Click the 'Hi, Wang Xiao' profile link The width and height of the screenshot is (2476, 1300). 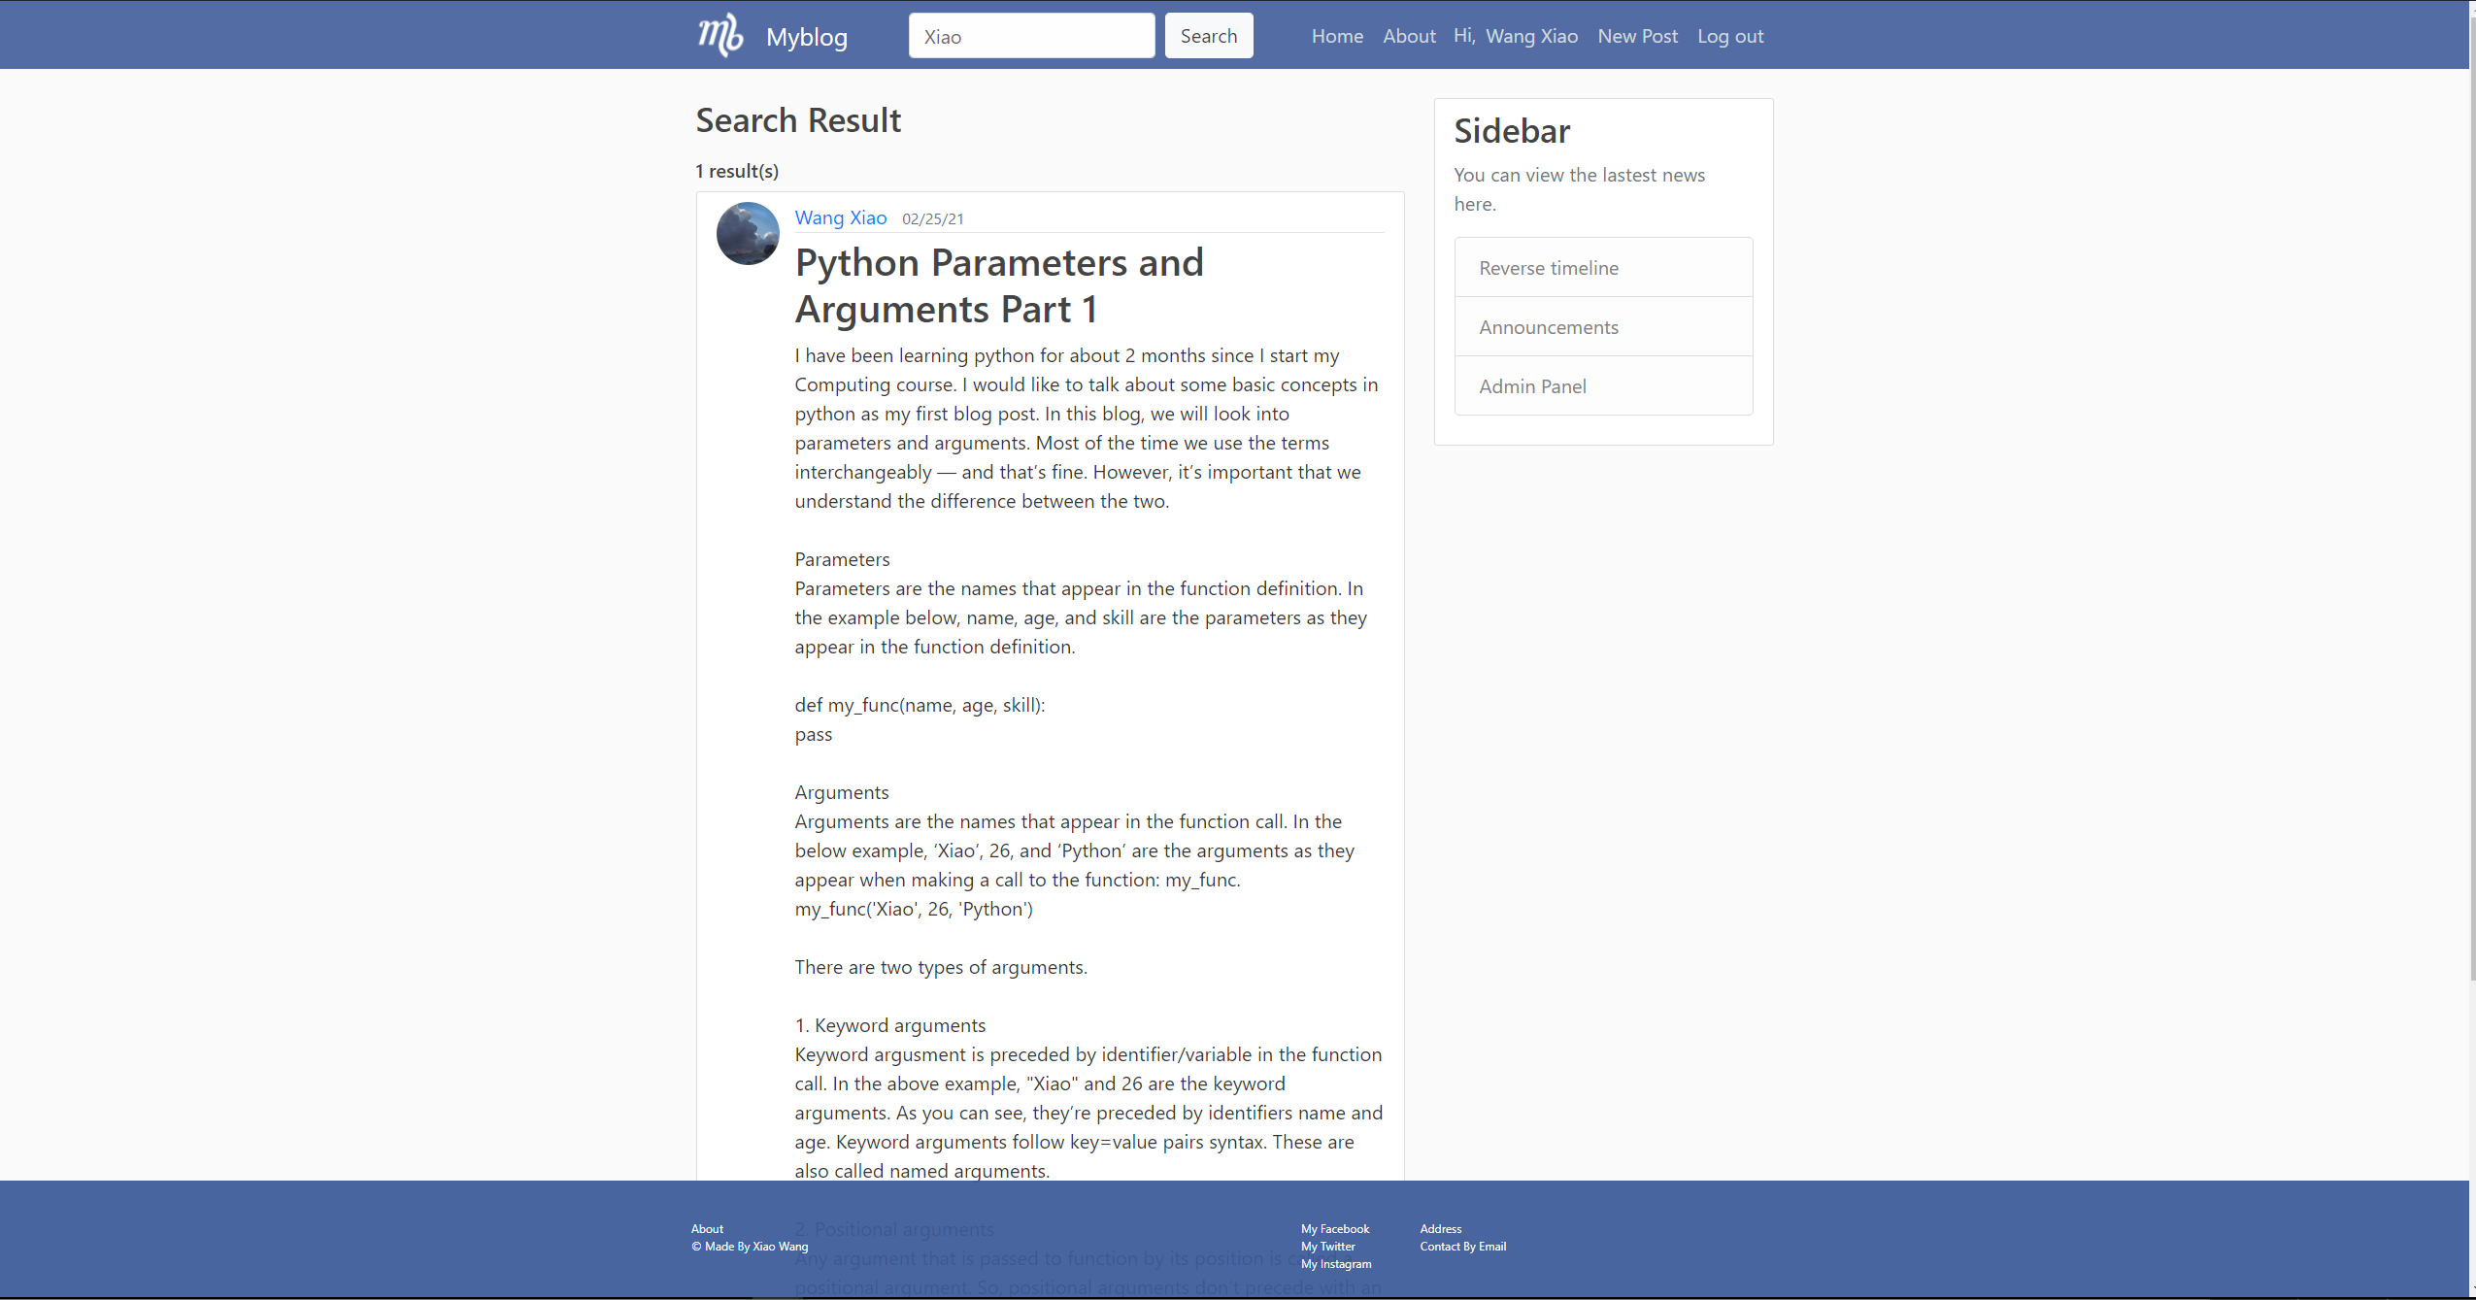point(1514,36)
